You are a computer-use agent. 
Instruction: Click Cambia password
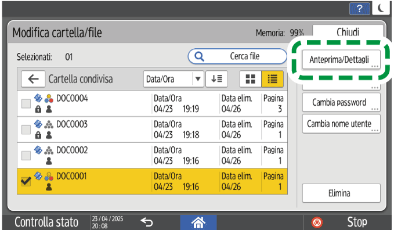(x=341, y=102)
